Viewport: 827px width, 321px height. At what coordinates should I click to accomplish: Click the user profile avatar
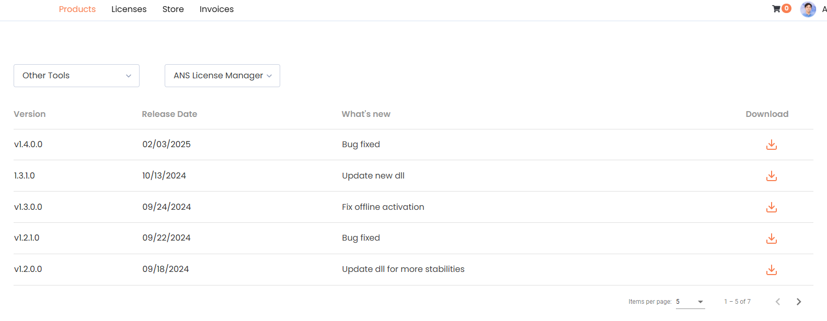click(x=808, y=9)
